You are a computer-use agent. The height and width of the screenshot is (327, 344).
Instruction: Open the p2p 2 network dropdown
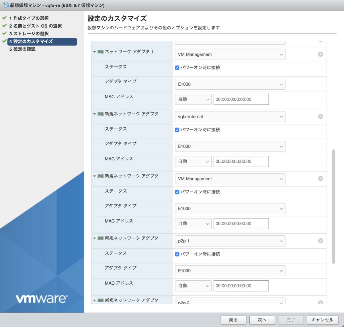click(x=230, y=301)
